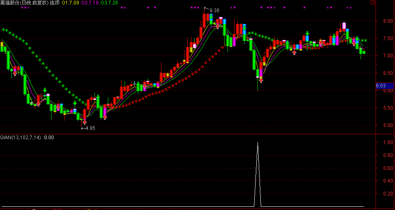This screenshot has width=395, height=210.
Task: Click the leftmost green down arrow signal
Action: click(45, 90)
